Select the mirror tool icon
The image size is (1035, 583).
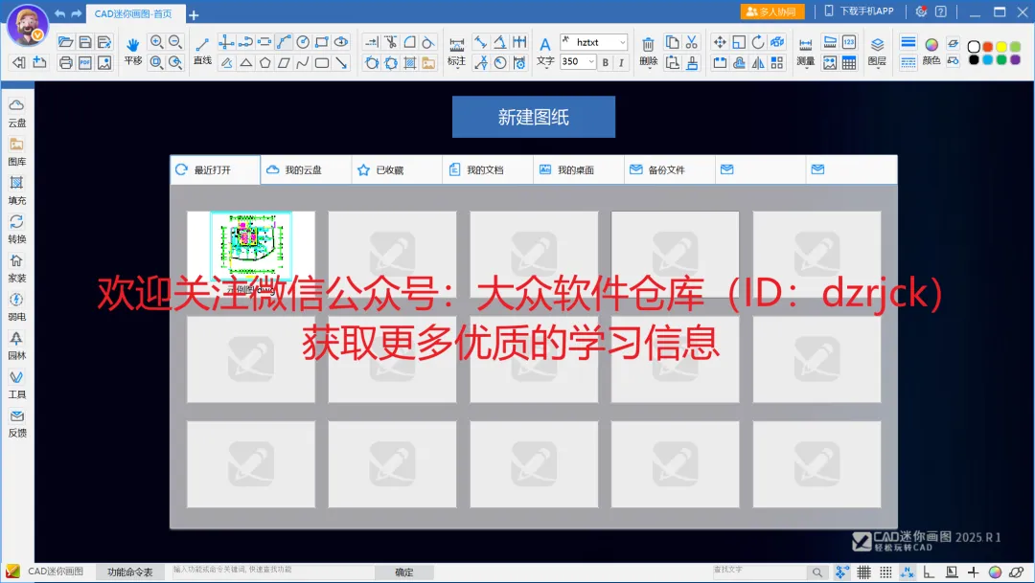758,62
